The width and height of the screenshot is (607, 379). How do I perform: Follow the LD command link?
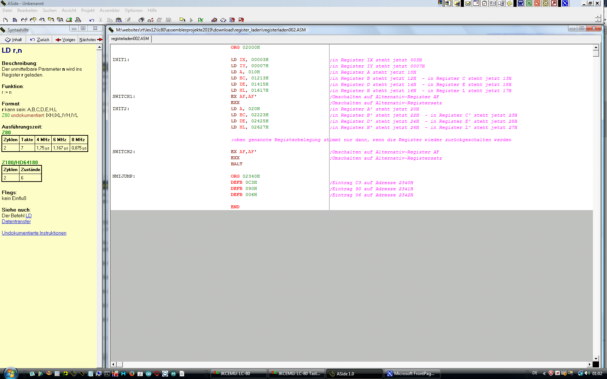click(x=29, y=216)
